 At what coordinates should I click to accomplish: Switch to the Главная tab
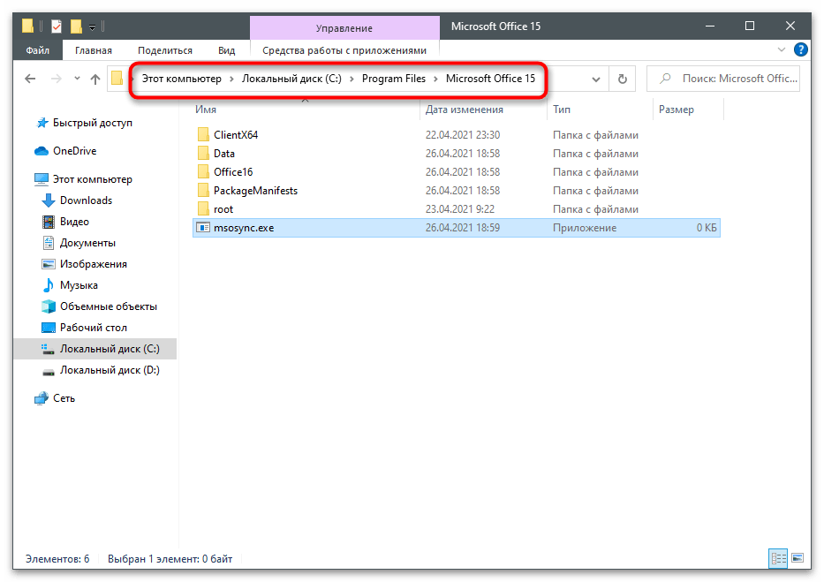[93, 50]
